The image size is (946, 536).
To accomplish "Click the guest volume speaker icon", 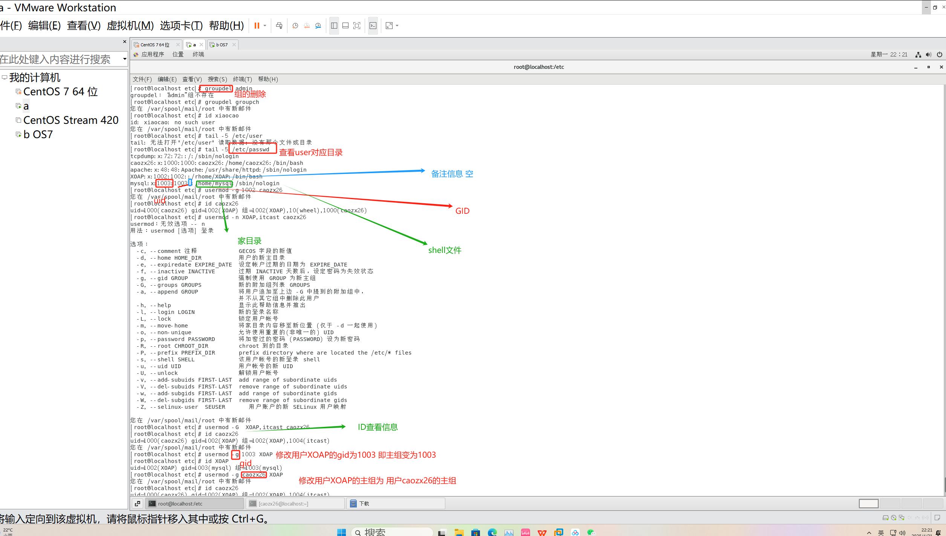I will 929,55.
